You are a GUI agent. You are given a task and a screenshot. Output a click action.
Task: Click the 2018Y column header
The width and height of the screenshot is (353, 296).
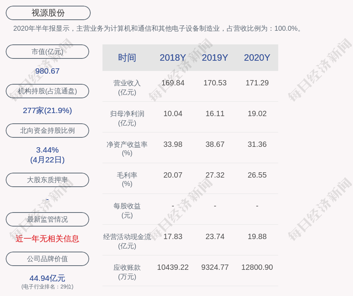[x=173, y=58]
